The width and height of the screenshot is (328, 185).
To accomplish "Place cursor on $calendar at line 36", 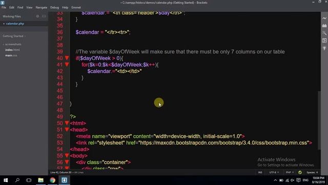I will [87, 32].
